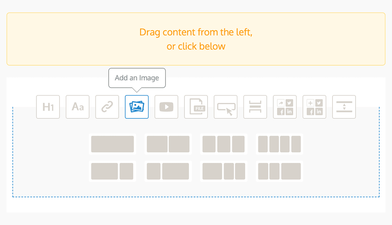The width and height of the screenshot is (392, 225).
Task: Add a Heading block using the H1 icon
Action: tap(48, 107)
